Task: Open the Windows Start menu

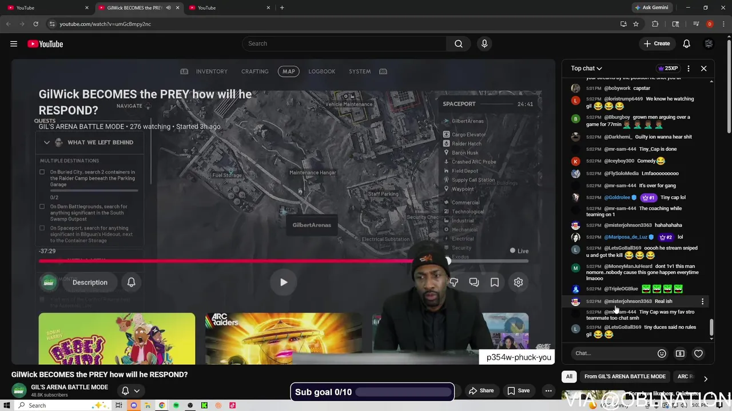Action: [x=7, y=406]
